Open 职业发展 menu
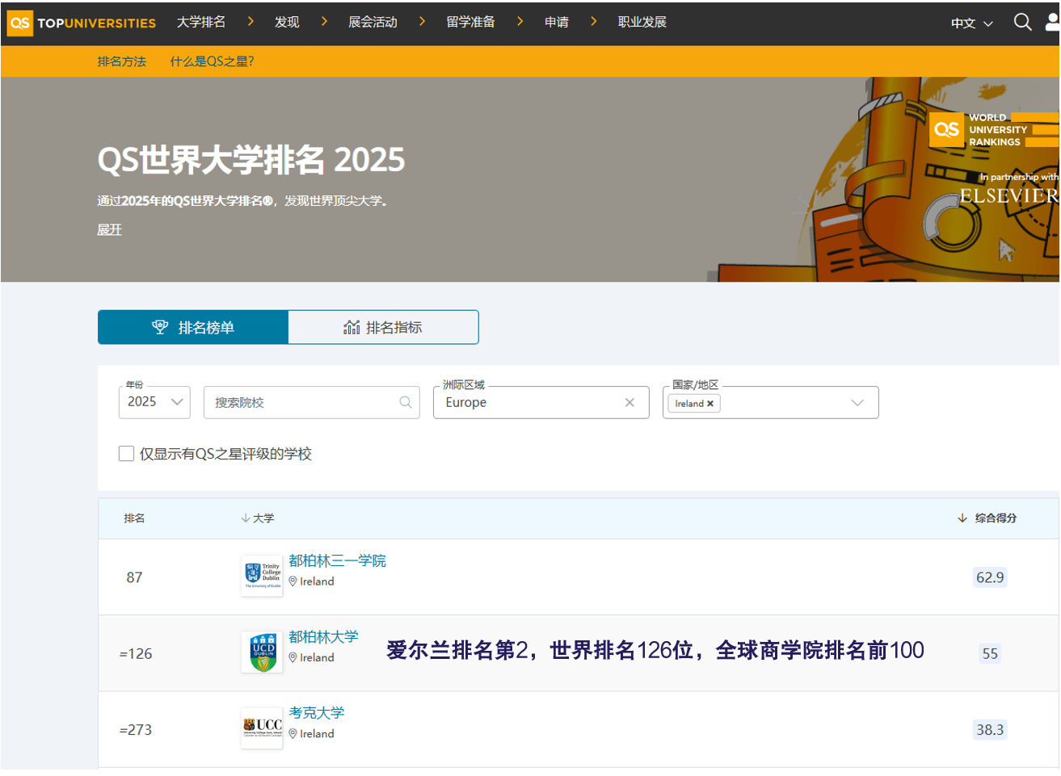 pos(642,23)
